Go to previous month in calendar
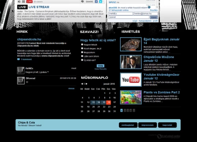 [82, 84]
